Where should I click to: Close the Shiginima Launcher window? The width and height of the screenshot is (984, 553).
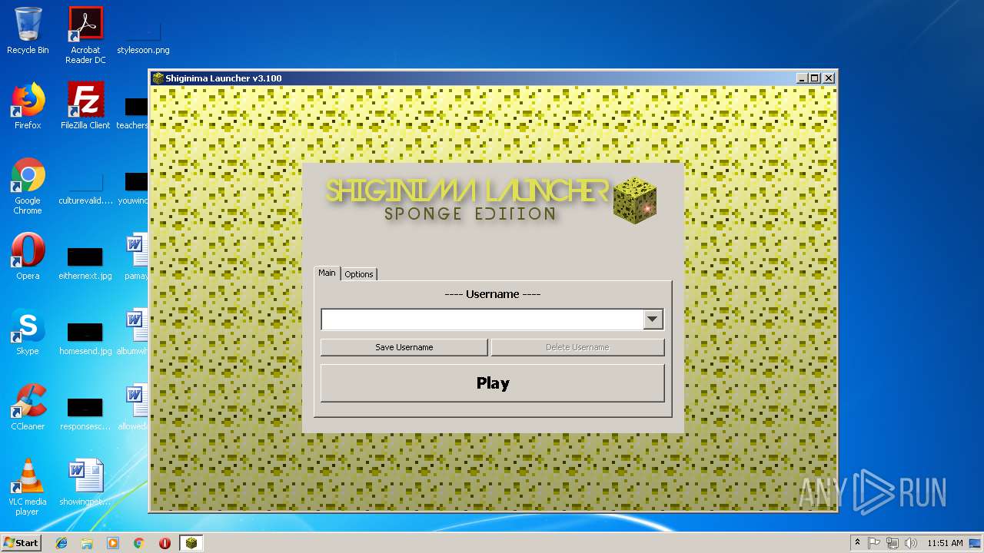click(x=829, y=78)
